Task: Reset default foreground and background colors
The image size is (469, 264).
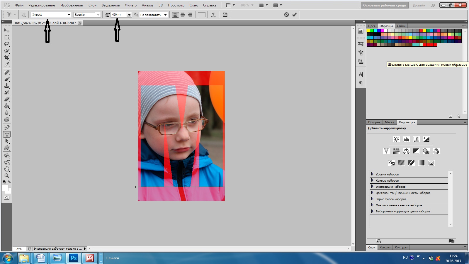Action: [x=4, y=182]
